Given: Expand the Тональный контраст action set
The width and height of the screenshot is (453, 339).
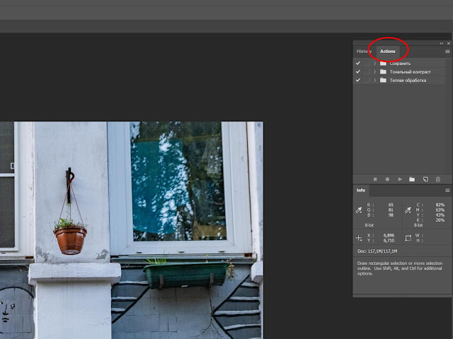Looking at the screenshot, I should click(x=374, y=71).
